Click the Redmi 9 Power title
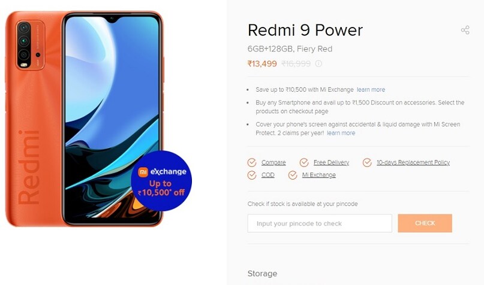Screen dimensions: 484x285 point(305,30)
